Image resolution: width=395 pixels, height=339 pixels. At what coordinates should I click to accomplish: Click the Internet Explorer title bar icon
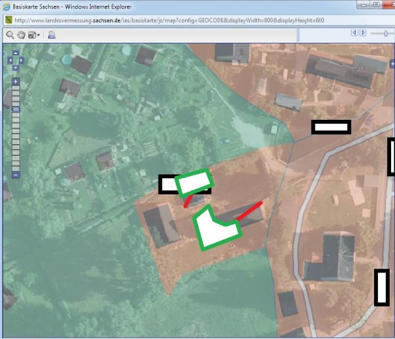7,7
